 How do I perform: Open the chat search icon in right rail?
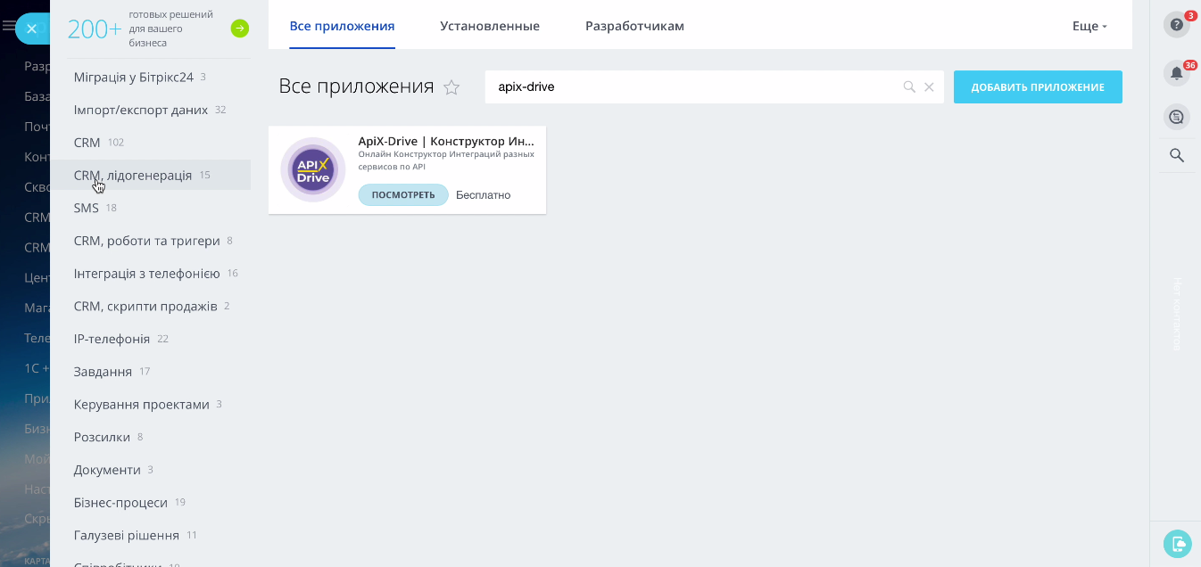coord(1176,117)
